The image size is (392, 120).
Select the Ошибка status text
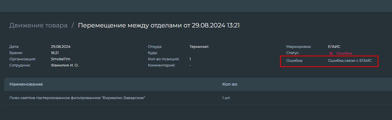click(344, 53)
